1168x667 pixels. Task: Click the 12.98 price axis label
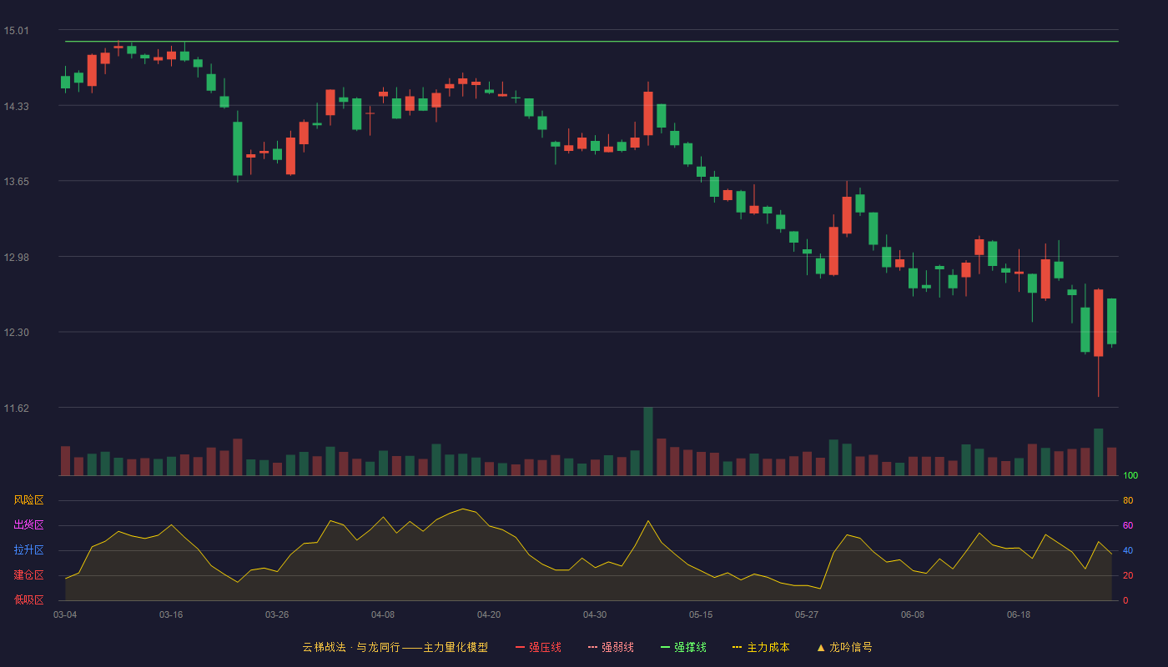pyautogui.click(x=16, y=257)
